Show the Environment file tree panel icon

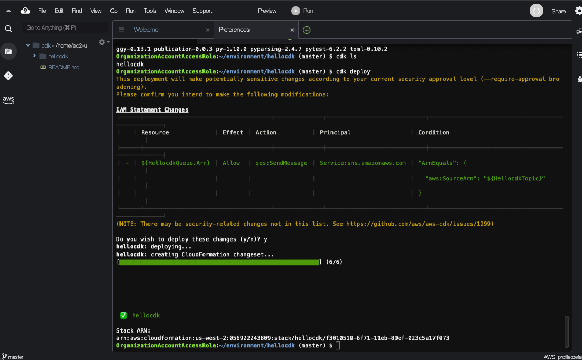(8, 51)
